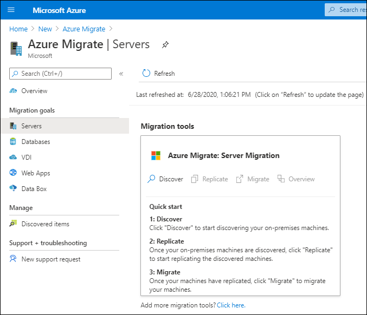
Task: Click the 'Migration tools' heading
Action: [x=168, y=127]
